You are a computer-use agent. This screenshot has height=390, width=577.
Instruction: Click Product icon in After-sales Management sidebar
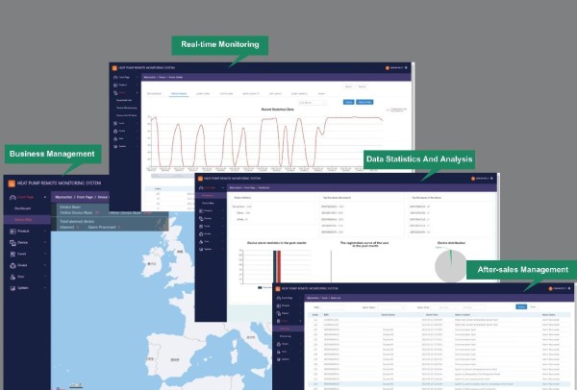pos(279,305)
